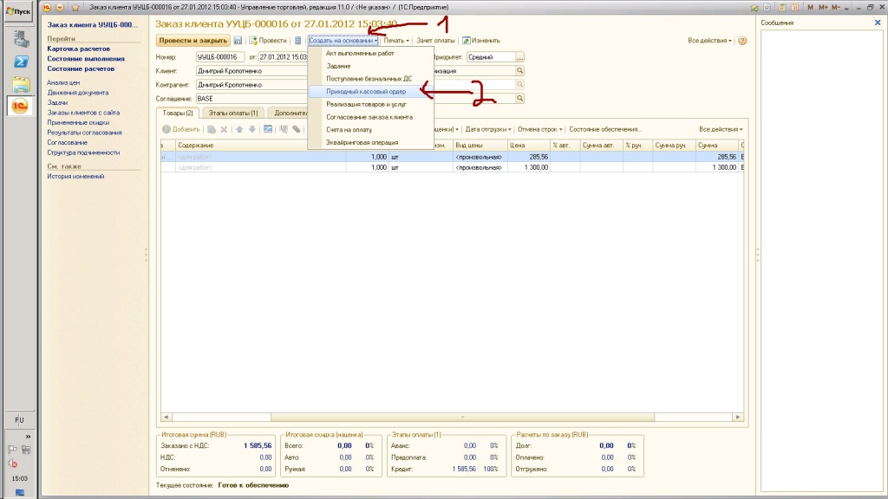Image resolution: width=888 pixels, height=499 pixels.
Task: Choose Согласование заказа клиента from the menu
Action: coord(371,117)
